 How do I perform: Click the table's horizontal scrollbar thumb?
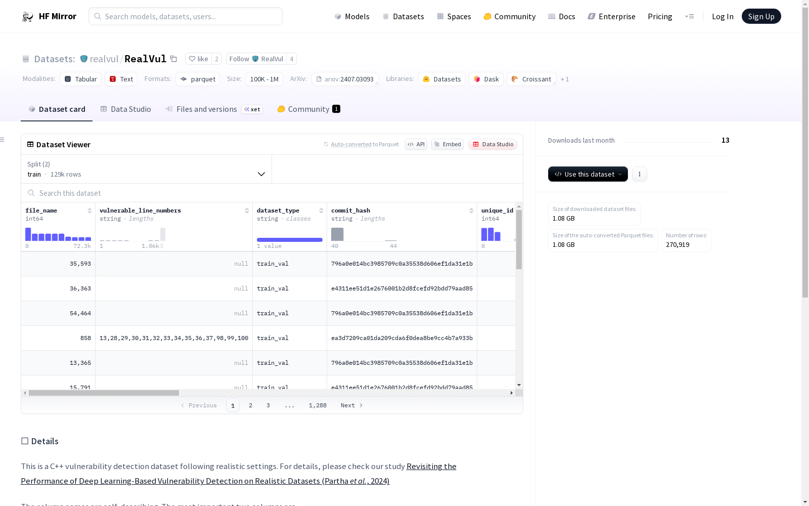pyautogui.click(x=104, y=393)
